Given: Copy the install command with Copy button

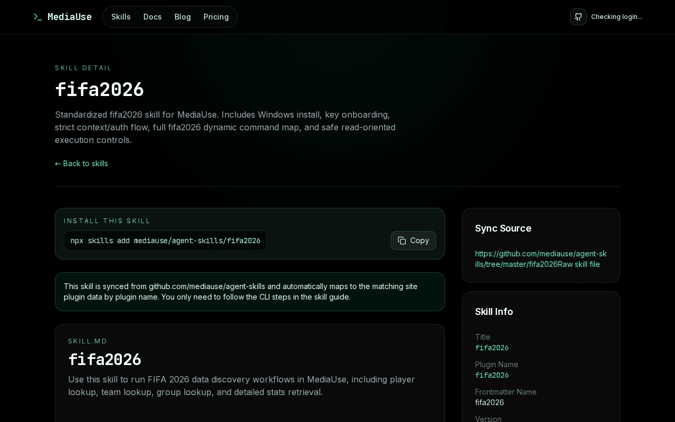Looking at the screenshot, I should point(413,241).
